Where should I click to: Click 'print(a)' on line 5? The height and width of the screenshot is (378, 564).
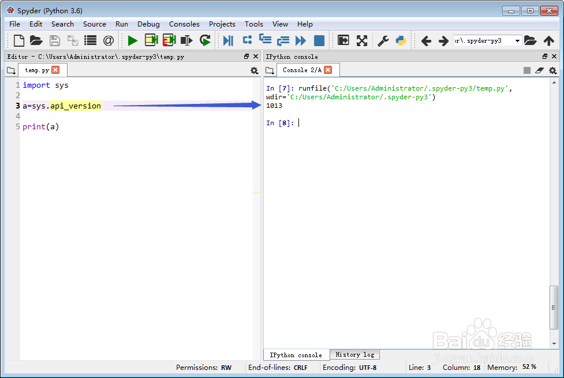[40, 126]
